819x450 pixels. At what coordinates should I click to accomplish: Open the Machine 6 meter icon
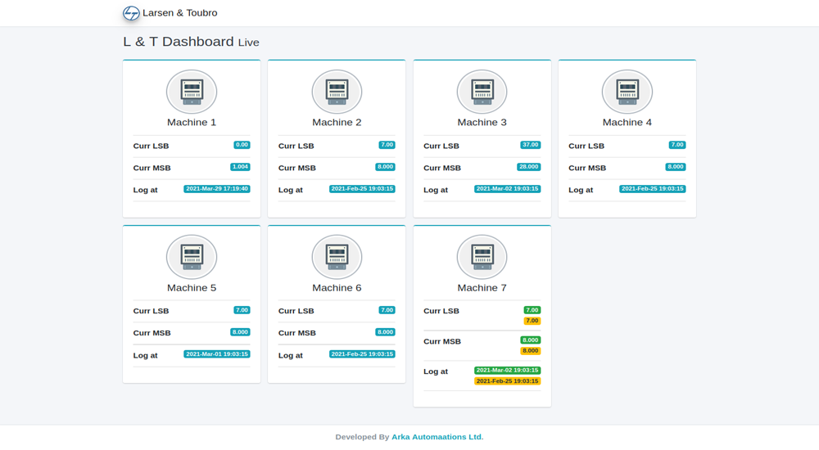tap(337, 257)
